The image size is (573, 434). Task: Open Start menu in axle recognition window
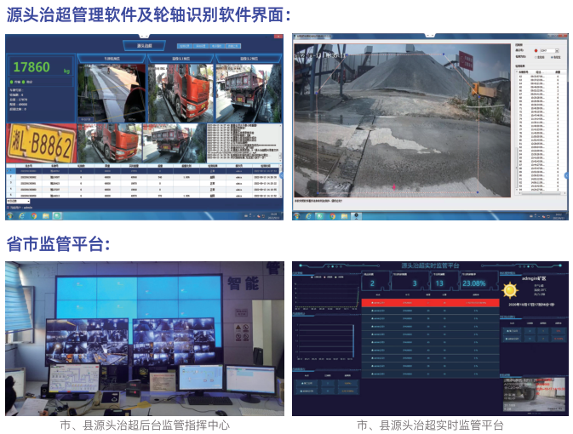pyautogui.click(x=296, y=216)
